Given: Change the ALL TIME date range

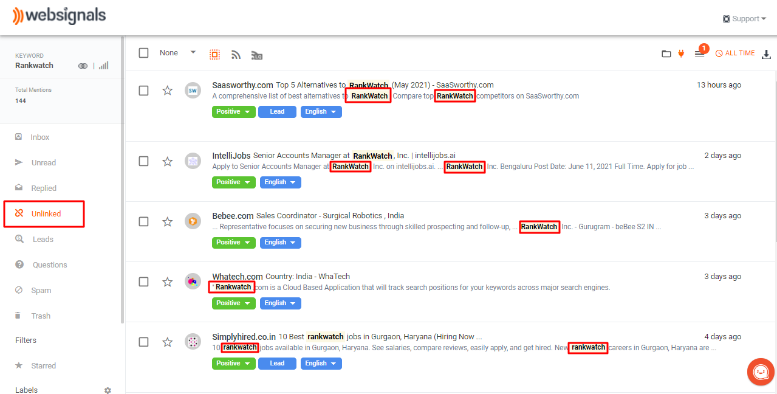Looking at the screenshot, I should (x=735, y=54).
